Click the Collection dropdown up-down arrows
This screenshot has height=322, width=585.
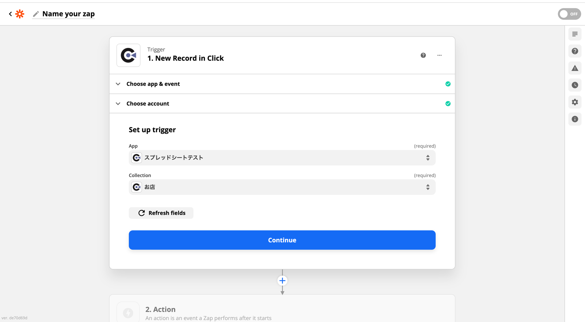pyautogui.click(x=428, y=187)
